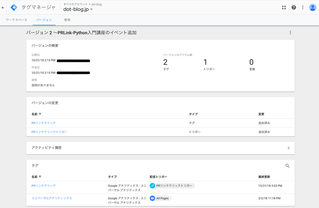This screenshot has width=319, height=208.
Task: Click the タグ type cell in the PRリンククリック row
Action: [192, 123]
